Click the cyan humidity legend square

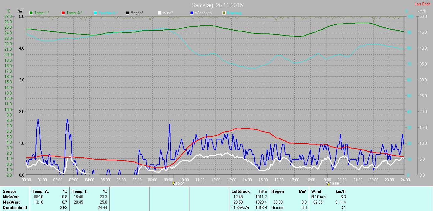tap(96, 13)
